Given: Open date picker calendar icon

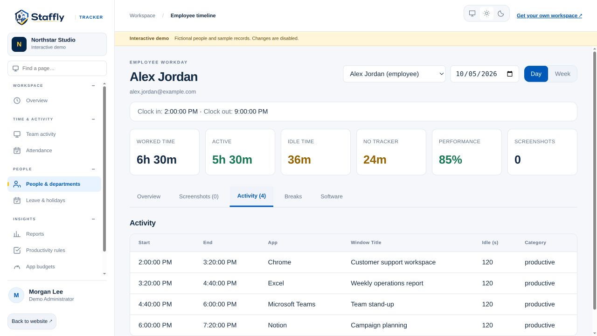Looking at the screenshot, I should tap(510, 74).
